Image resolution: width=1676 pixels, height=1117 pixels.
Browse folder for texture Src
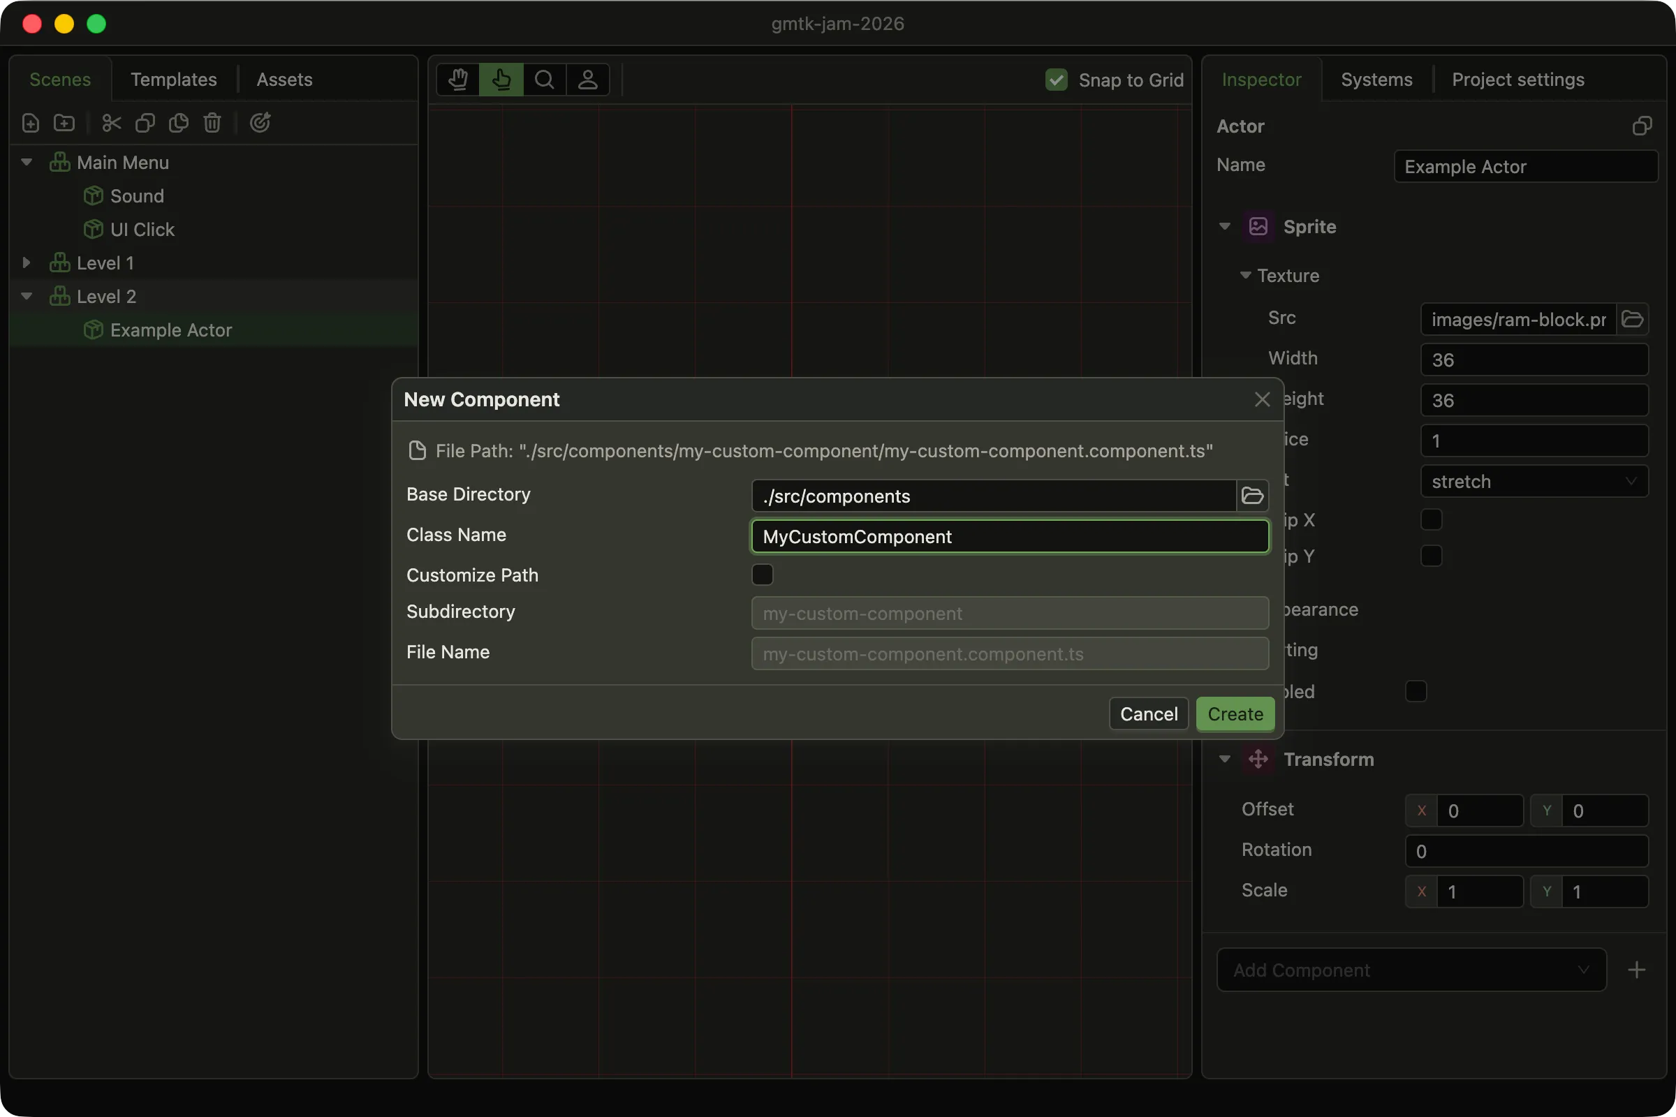[1633, 319]
